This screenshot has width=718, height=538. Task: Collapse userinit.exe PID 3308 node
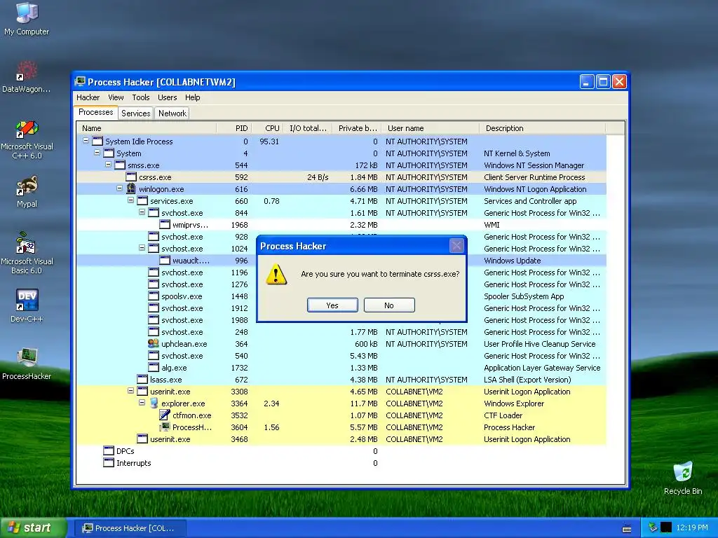point(130,391)
